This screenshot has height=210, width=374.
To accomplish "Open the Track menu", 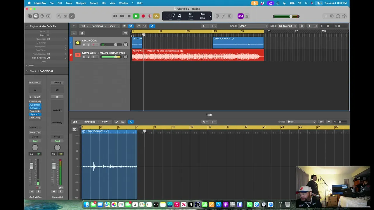I will pyautogui.click(x=69, y=3).
